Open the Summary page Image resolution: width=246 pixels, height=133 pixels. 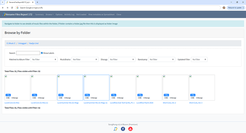click(x=39, y=14)
